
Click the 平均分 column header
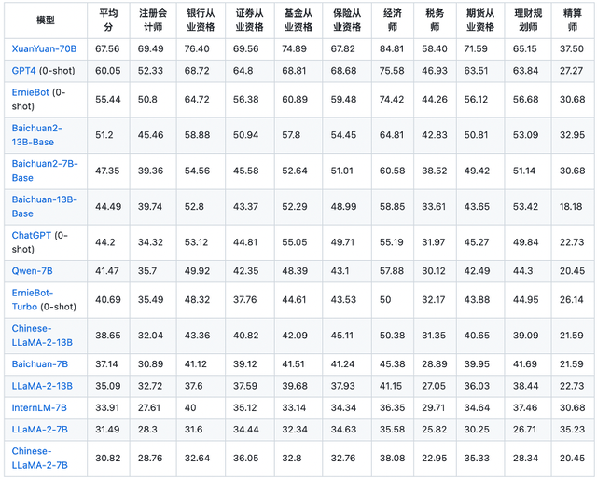108,20
